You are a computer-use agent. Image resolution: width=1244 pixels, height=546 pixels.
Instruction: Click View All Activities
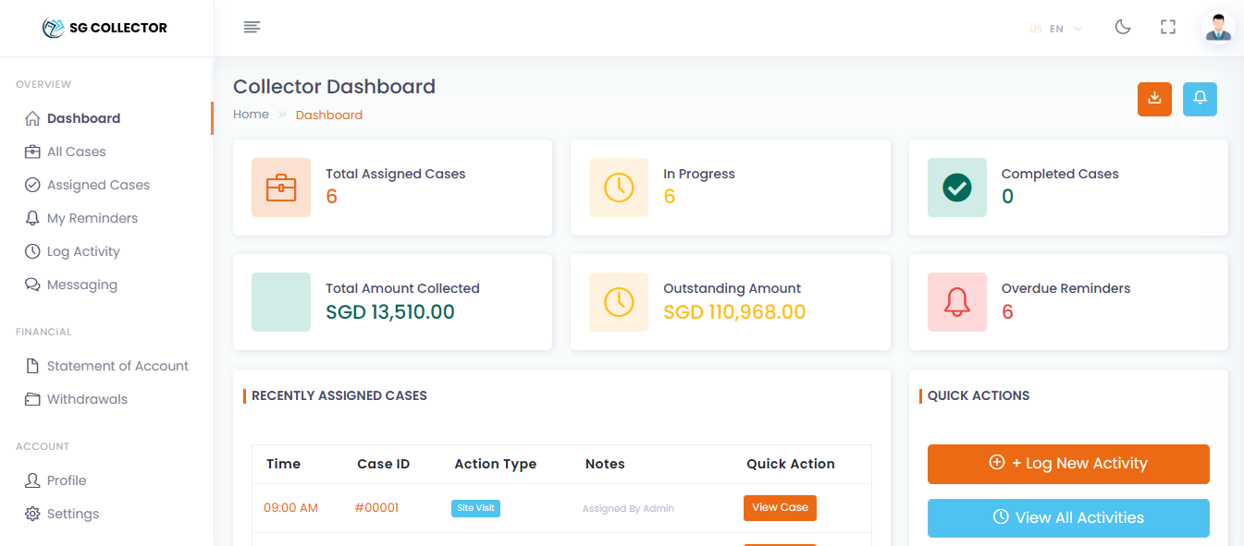click(1067, 517)
